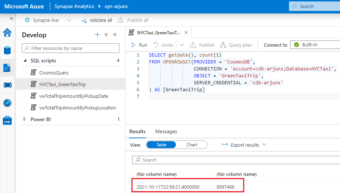Open the Integrate hub pipeline icon
340x193 pixels.
point(7,85)
